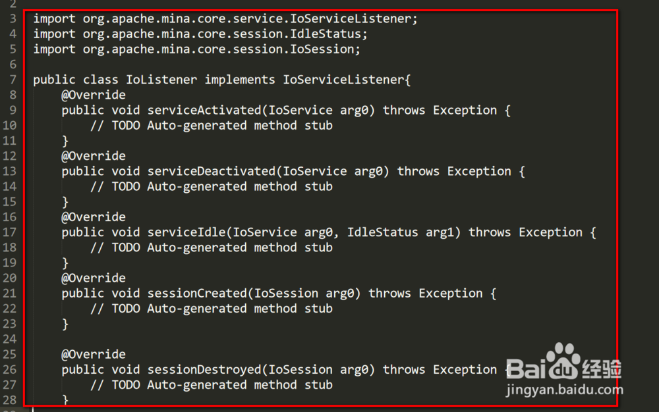Click line number 17 in gutter
This screenshot has height=412, width=659.
click(10, 232)
